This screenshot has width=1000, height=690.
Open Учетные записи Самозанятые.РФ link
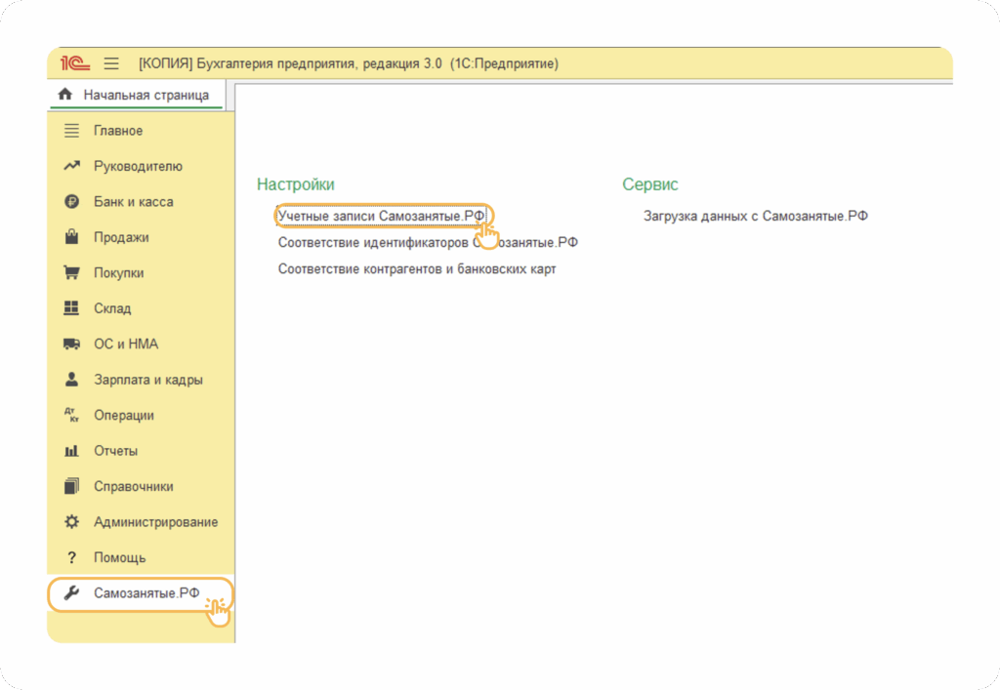(x=381, y=216)
